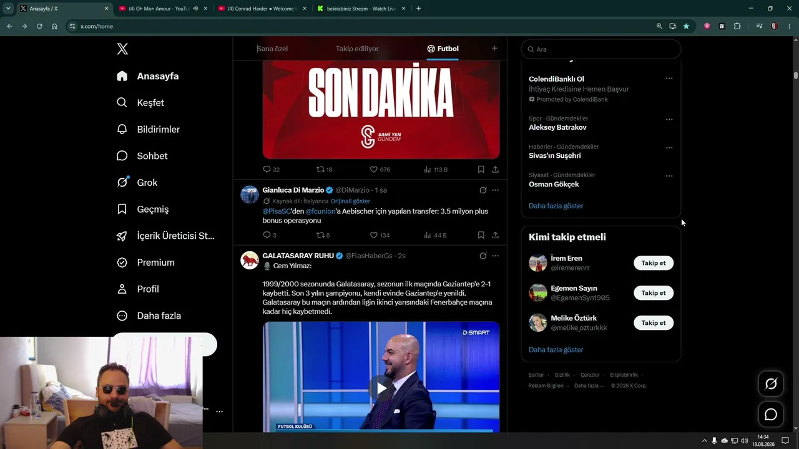This screenshot has width=799, height=449.
Task: Open the Chrome tab search dropdown
Action: pos(8,9)
